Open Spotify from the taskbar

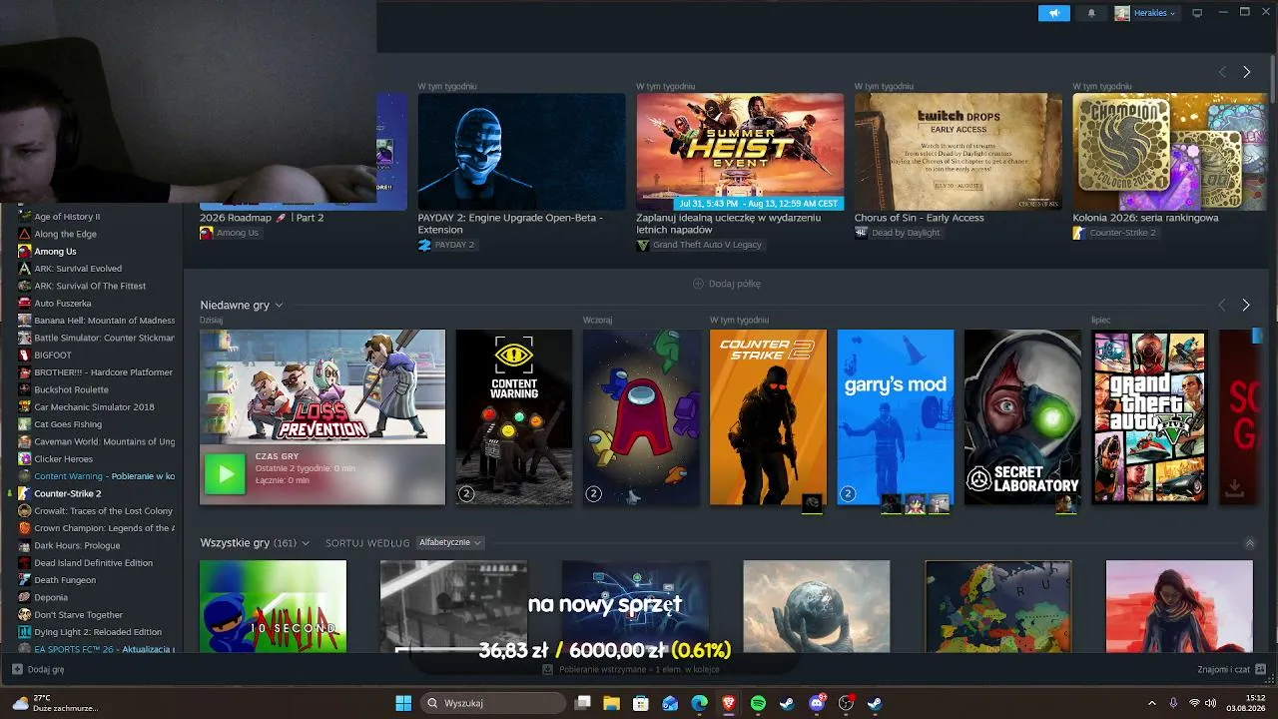[758, 703]
